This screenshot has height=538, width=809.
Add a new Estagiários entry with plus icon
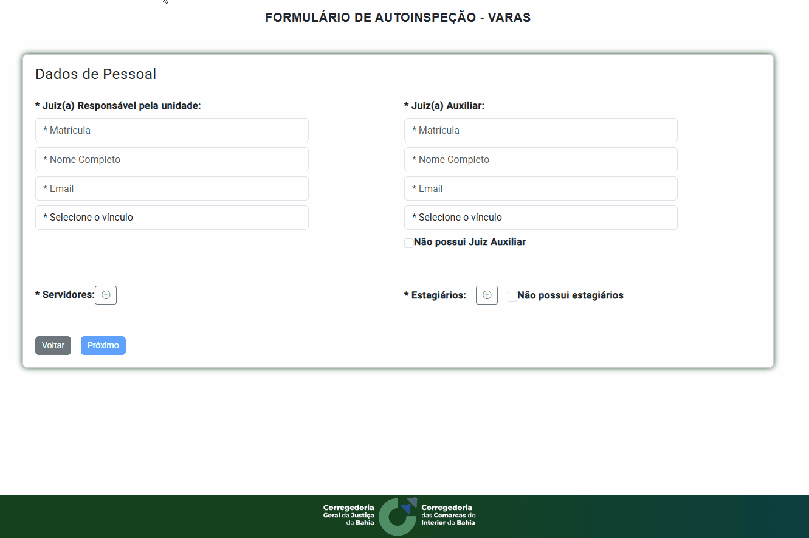(x=486, y=295)
